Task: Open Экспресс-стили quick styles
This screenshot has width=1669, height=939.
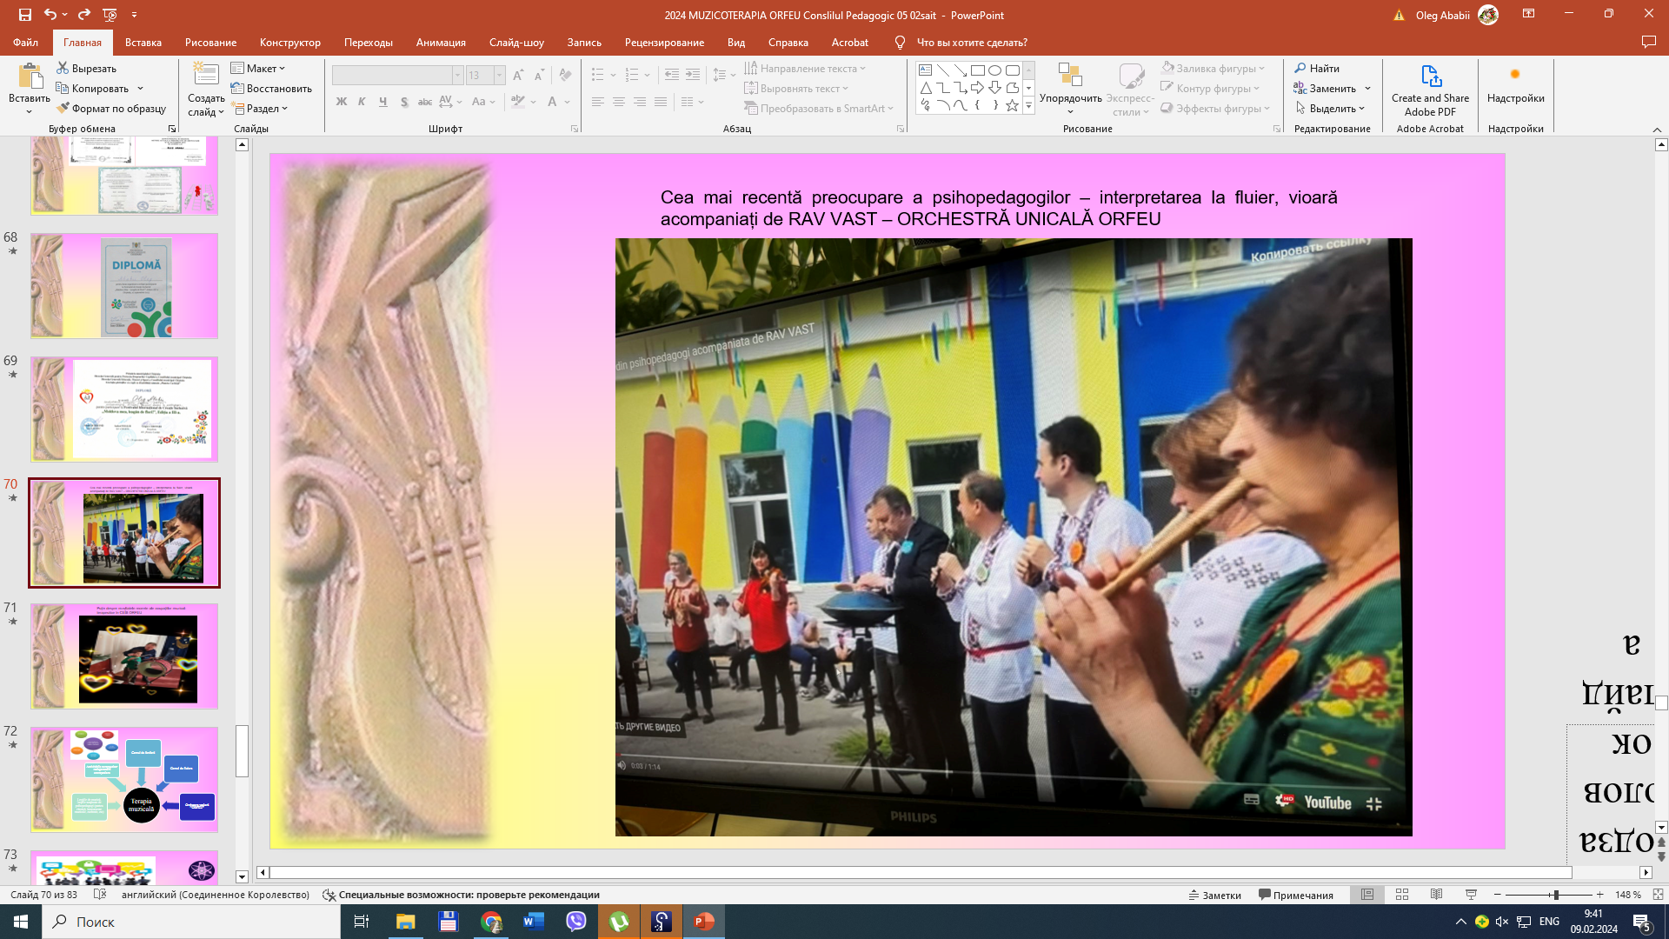Action: (1130, 90)
